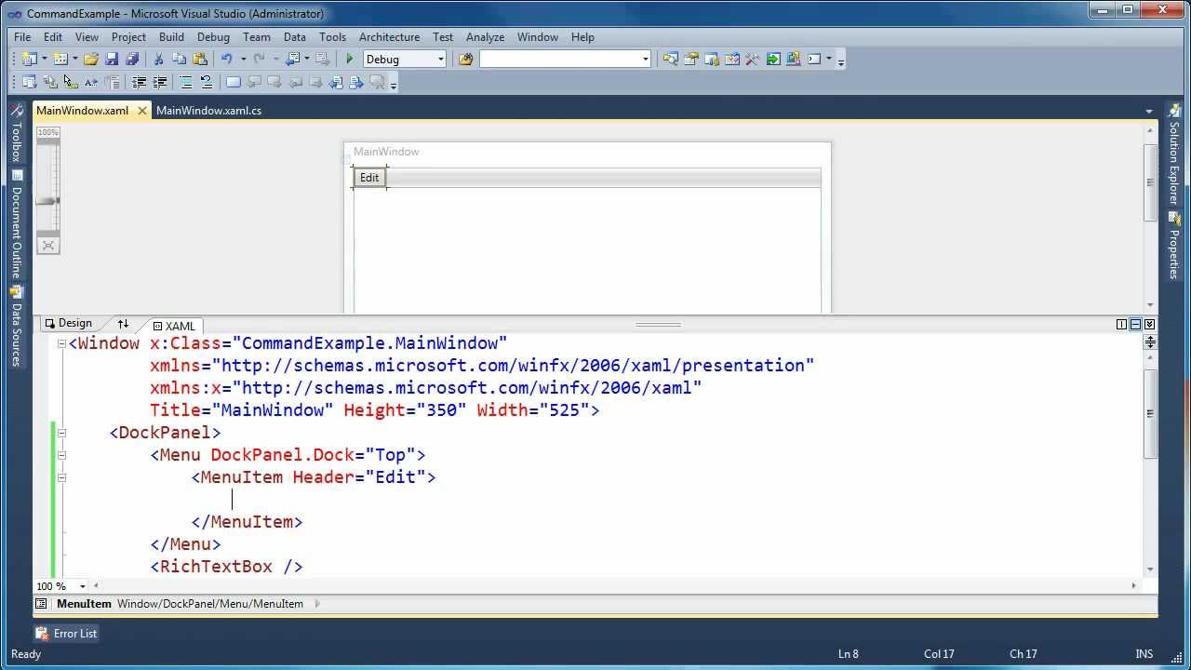Click the New Project toolbar icon

(x=29, y=59)
